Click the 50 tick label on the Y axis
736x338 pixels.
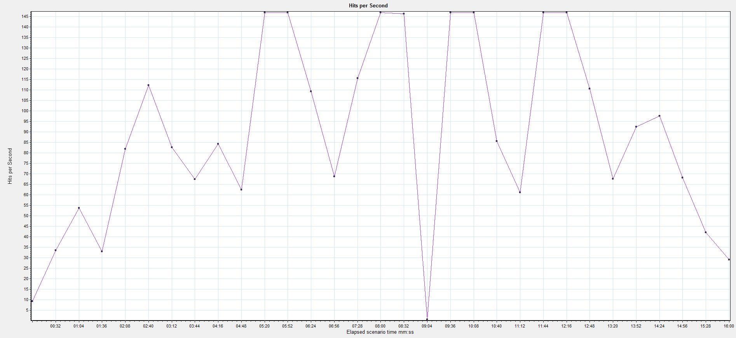26,216
